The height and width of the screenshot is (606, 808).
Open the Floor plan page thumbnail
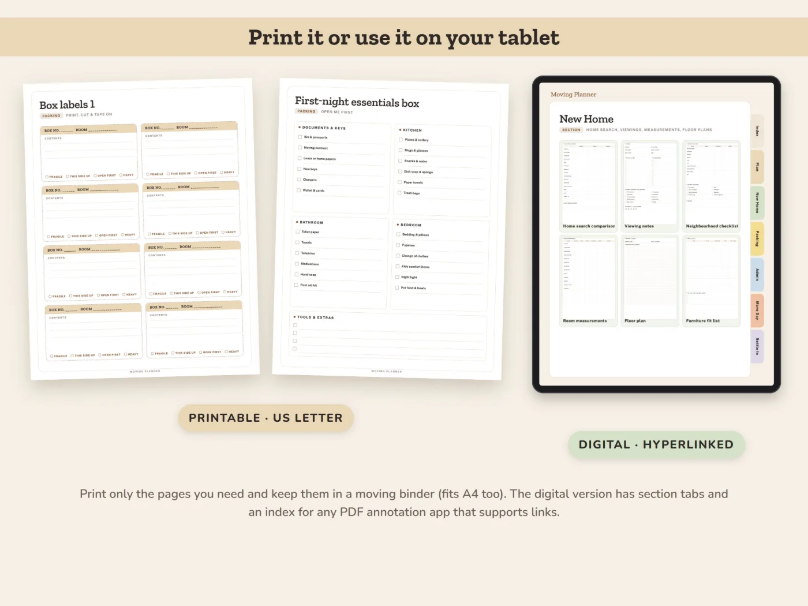pos(650,280)
